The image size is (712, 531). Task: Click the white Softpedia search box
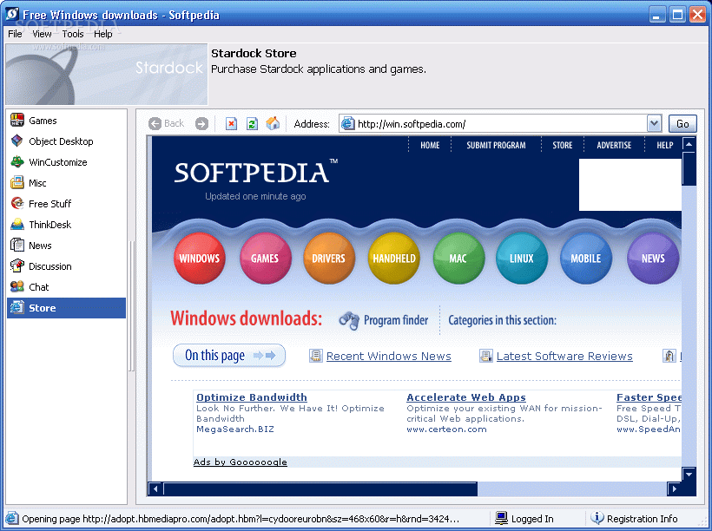pos(630,185)
